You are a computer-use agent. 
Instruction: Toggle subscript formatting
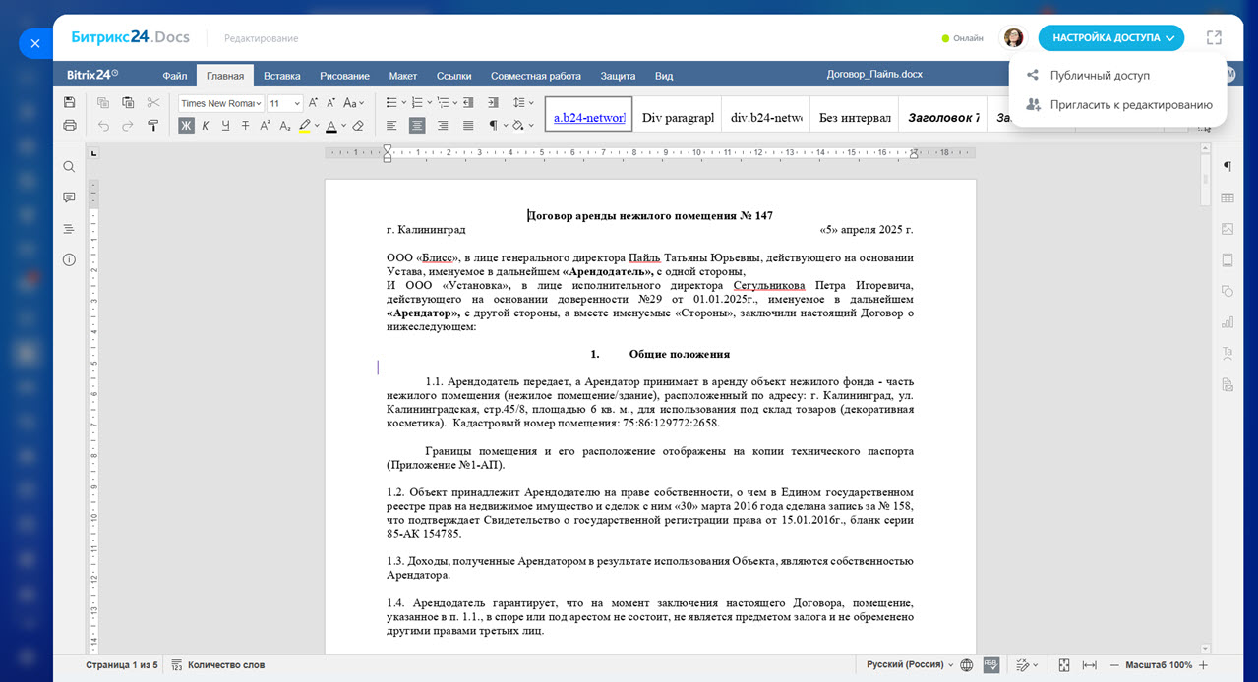pos(284,125)
